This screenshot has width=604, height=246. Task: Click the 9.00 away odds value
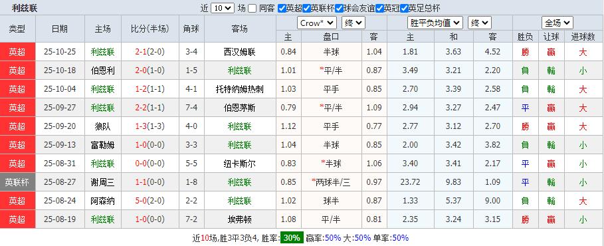click(x=492, y=201)
